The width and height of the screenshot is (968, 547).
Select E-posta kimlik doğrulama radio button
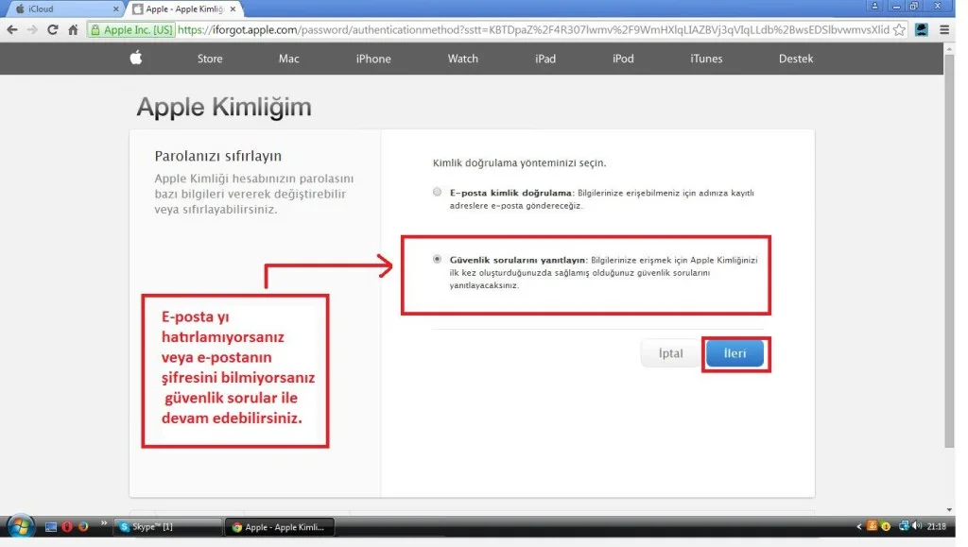tap(437, 192)
